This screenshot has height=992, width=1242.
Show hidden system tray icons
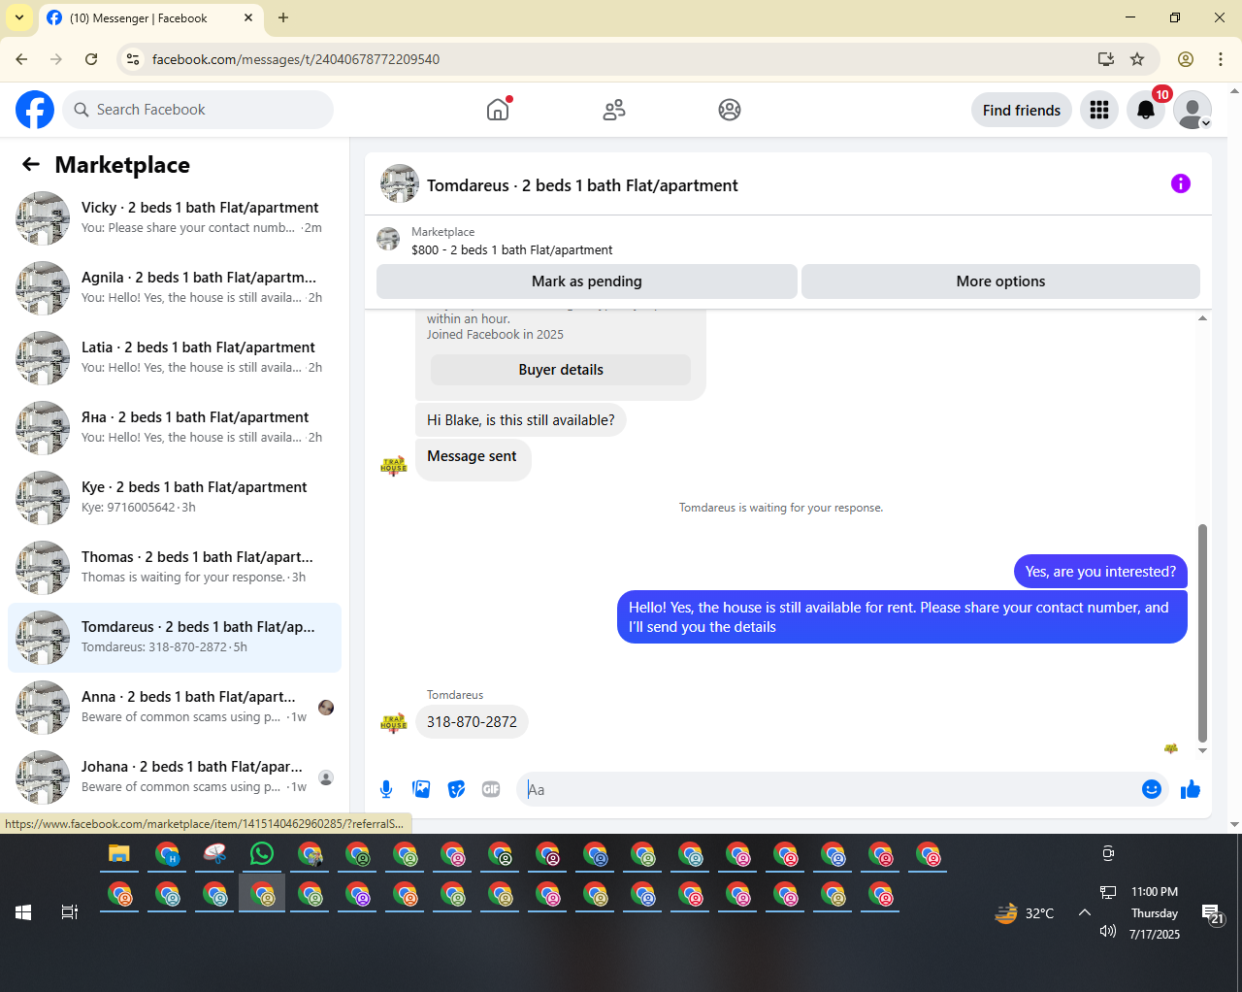point(1085,912)
